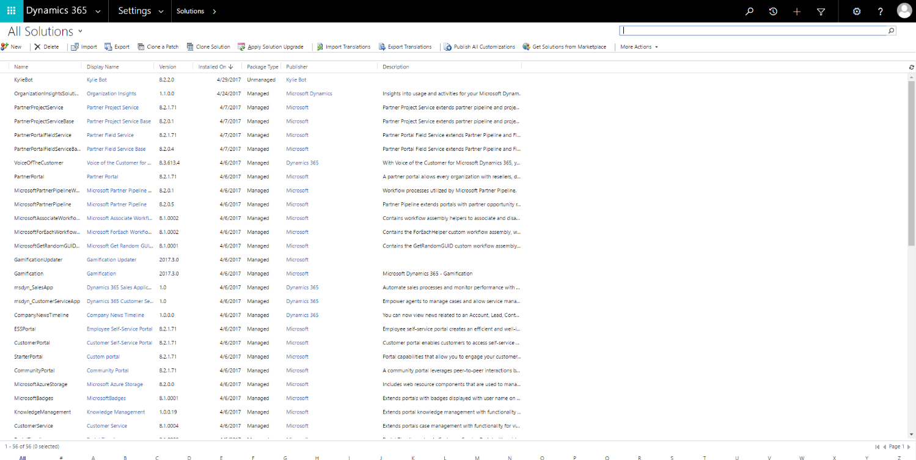Open the Kylie Bot display name link
Screen dimensions: 916x460
(x=97, y=80)
